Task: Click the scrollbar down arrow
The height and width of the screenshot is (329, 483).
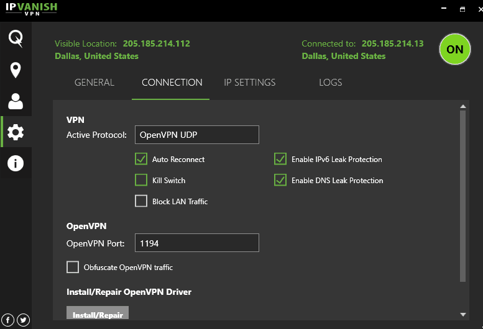Action: [x=462, y=314]
